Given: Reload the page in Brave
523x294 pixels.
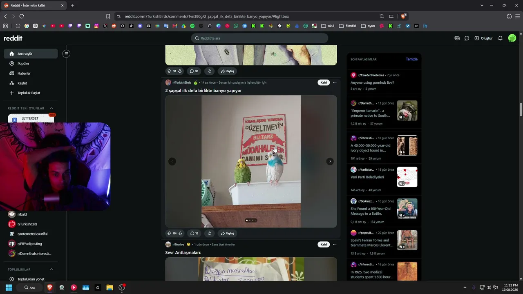Looking at the screenshot, I should pos(22,16).
